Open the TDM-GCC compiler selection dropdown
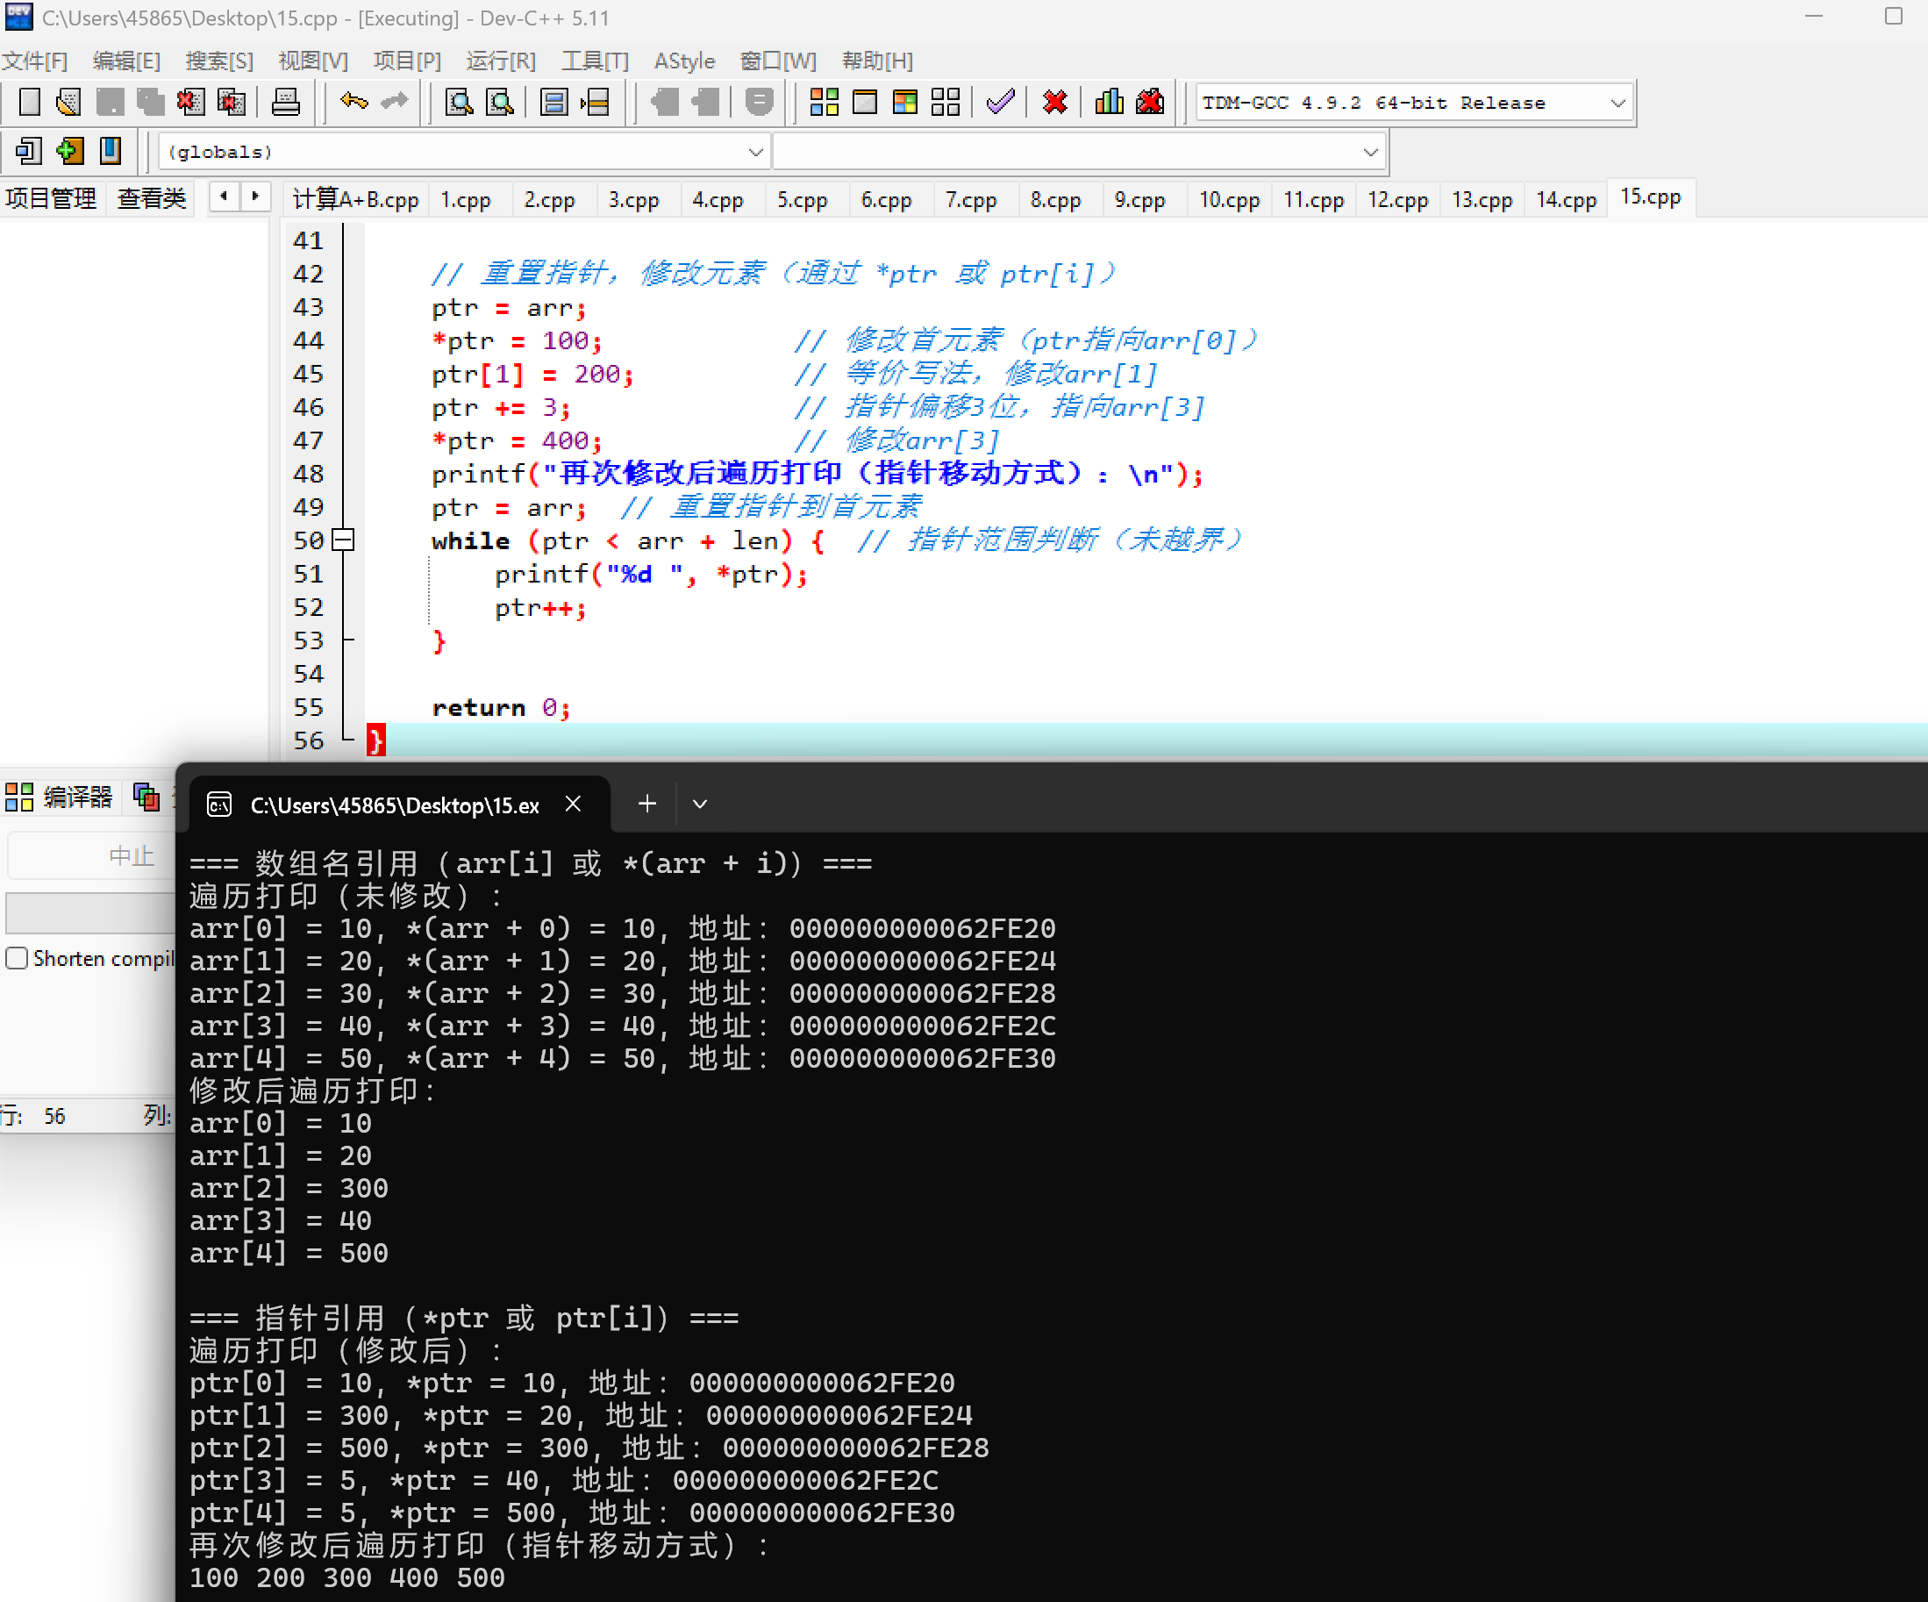Image resolution: width=1928 pixels, height=1602 pixels. [x=1617, y=103]
